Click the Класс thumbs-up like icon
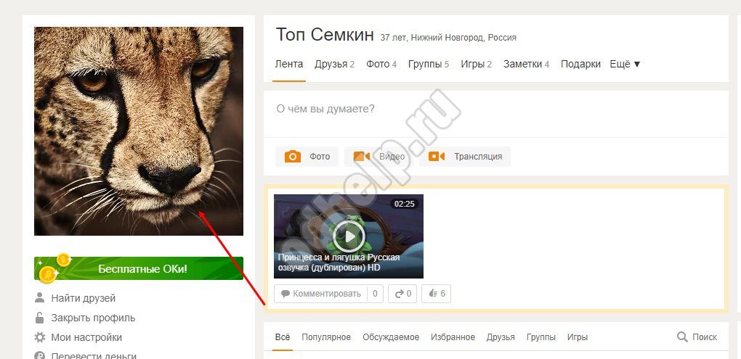The image size is (741, 359). [x=433, y=294]
